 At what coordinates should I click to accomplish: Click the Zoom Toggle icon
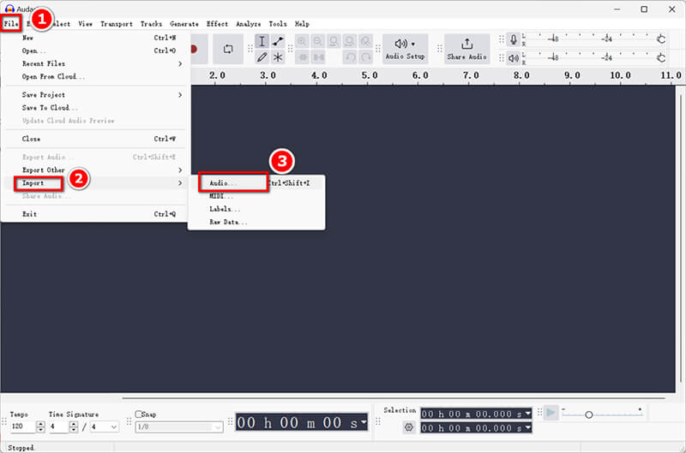pos(366,41)
